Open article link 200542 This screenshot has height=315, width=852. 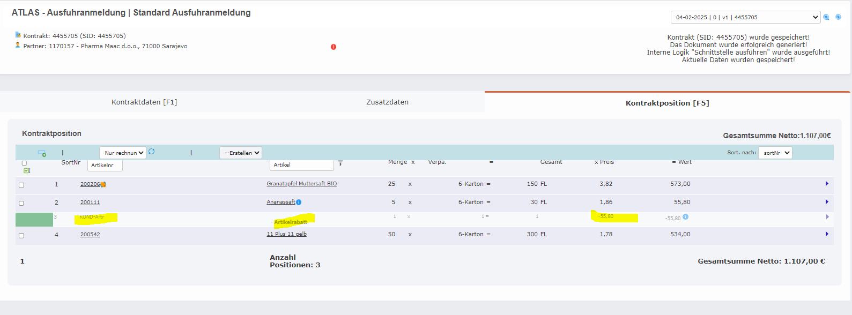pos(90,235)
